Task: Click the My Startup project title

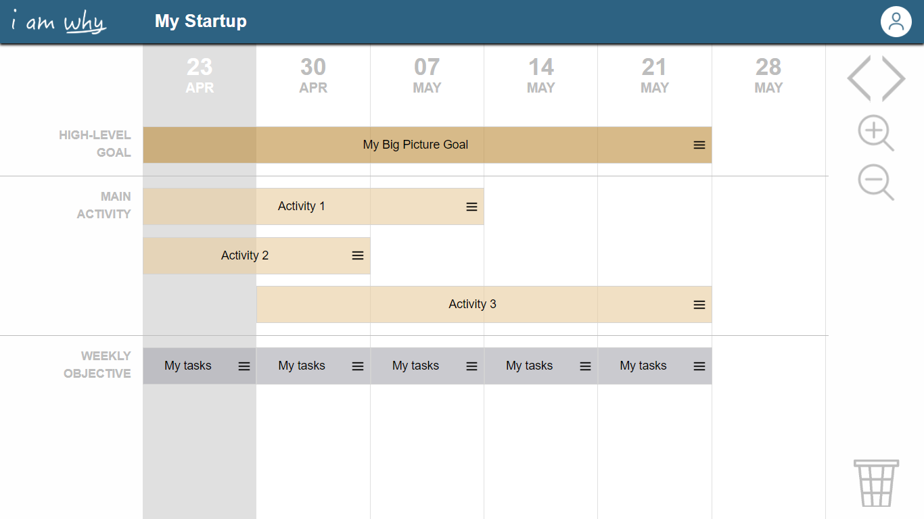Action: click(200, 21)
